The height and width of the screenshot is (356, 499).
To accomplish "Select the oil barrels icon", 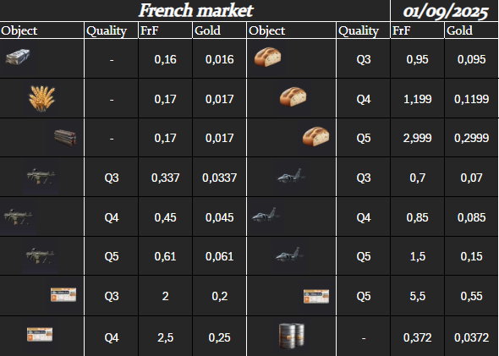I will point(292,336).
